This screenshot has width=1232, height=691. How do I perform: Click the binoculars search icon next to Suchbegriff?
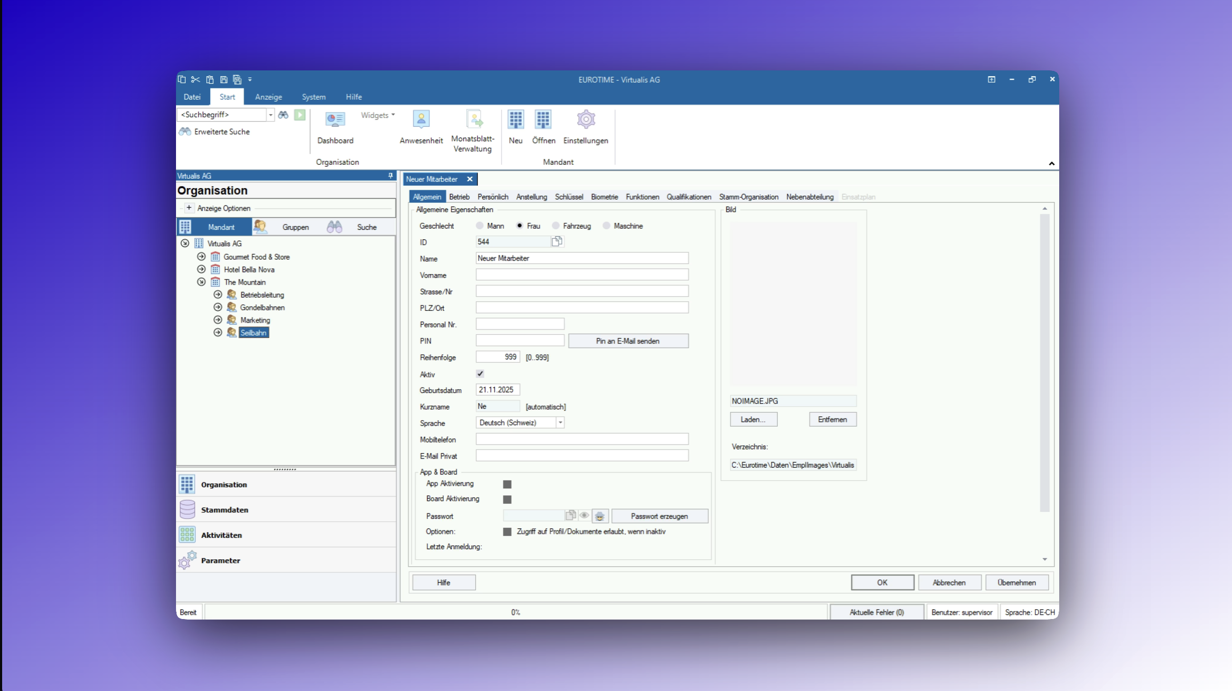(x=283, y=115)
